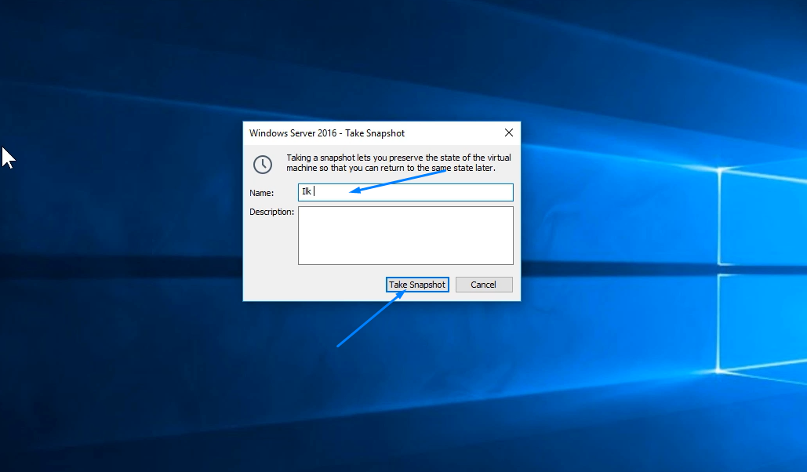Viewport: 807px width, 472px height.
Task: Click the Take Snapshot button
Action: pyautogui.click(x=417, y=285)
